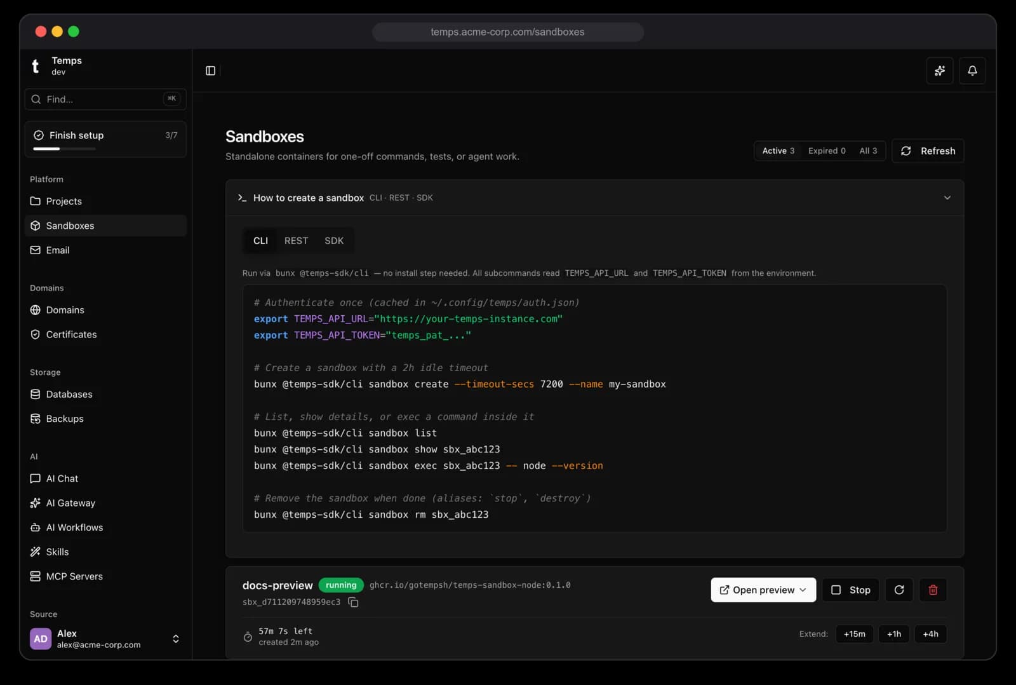Viewport: 1016px width, 685px height.
Task: Open Backups page
Action: tap(105, 419)
